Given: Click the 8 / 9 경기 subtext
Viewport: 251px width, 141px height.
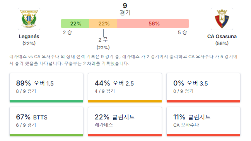Looking at the screenshot, I should (26, 91).
